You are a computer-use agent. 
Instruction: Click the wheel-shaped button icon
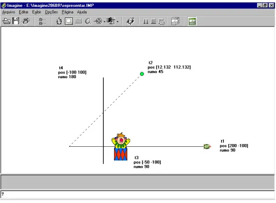coord(98,21)
